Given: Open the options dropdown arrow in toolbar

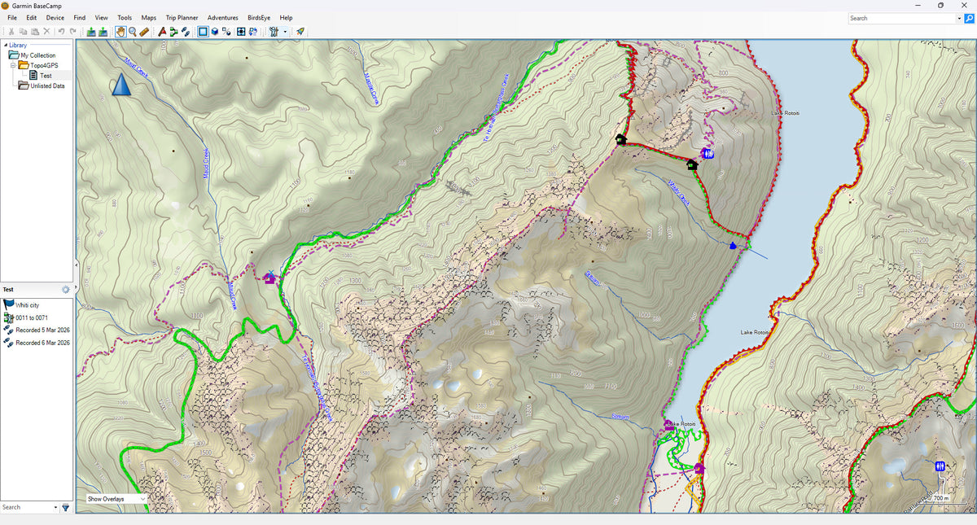Looking at the screenshot, I should pos(285,32).
